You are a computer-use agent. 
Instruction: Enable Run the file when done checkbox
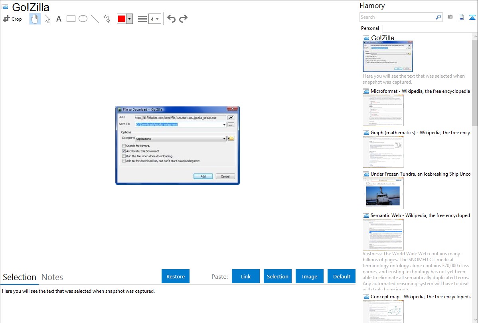[124, 156]
